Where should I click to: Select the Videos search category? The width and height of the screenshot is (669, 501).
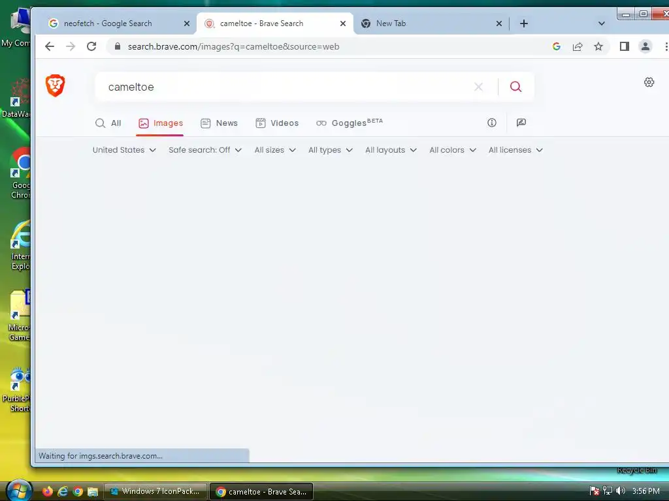click(x=277, y=123)
